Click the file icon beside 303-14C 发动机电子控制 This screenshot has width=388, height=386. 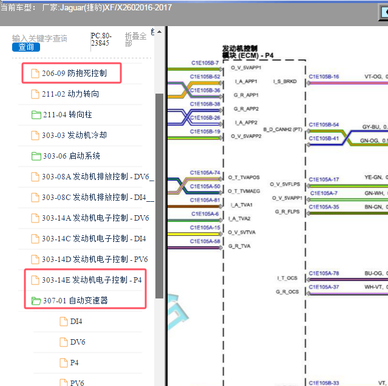tap(35, 239)
